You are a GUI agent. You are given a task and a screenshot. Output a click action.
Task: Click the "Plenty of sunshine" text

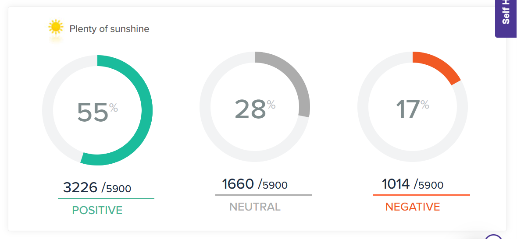[109, 29]
